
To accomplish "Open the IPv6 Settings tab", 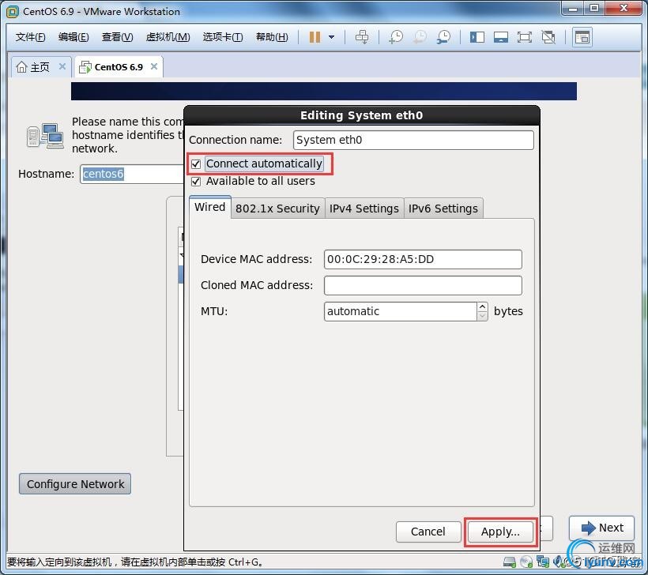I will pos(443,209).
